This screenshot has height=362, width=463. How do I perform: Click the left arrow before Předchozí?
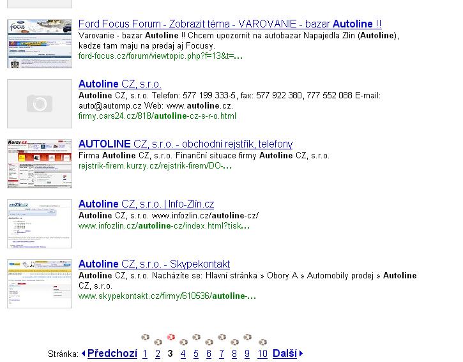pos(84,354)
